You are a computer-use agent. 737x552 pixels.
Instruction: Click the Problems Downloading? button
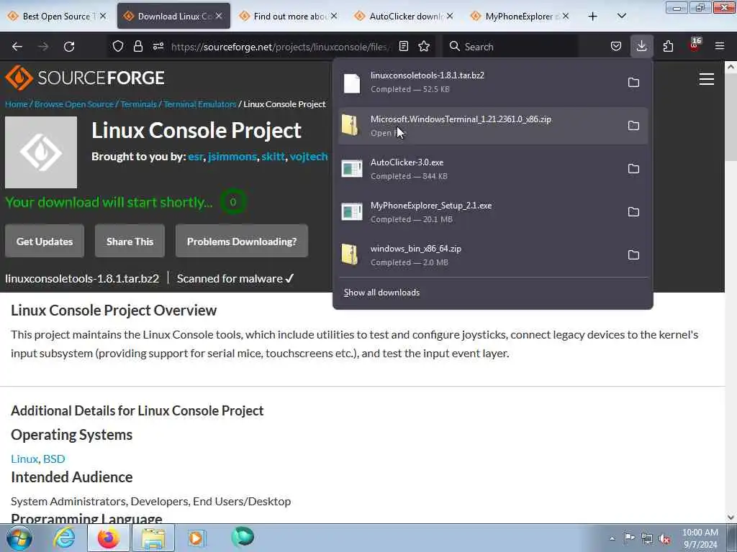(242, 241)
